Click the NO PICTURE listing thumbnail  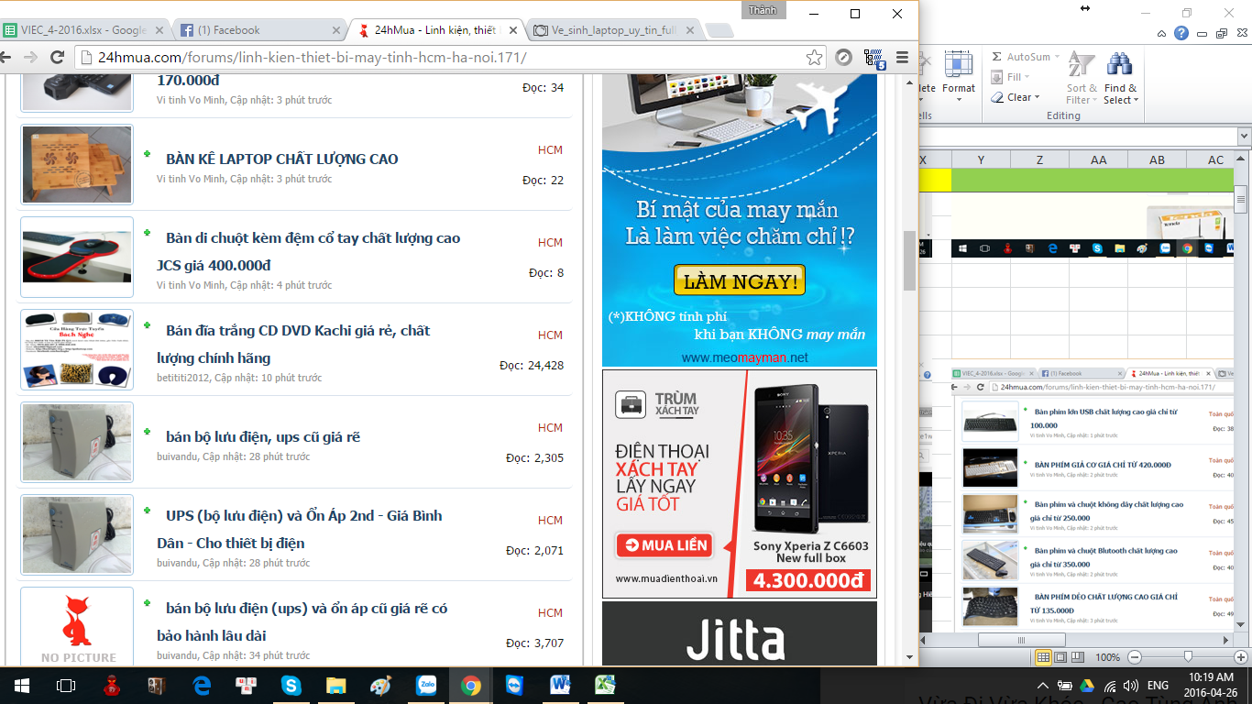point(77,626)
